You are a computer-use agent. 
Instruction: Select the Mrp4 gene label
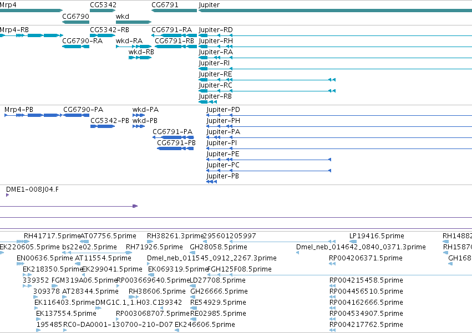tap(8, 5)
